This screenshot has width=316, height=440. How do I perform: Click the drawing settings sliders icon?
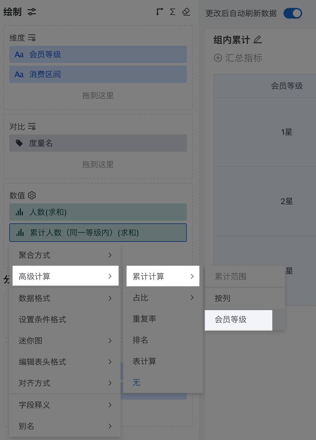[x=32, y=12]
